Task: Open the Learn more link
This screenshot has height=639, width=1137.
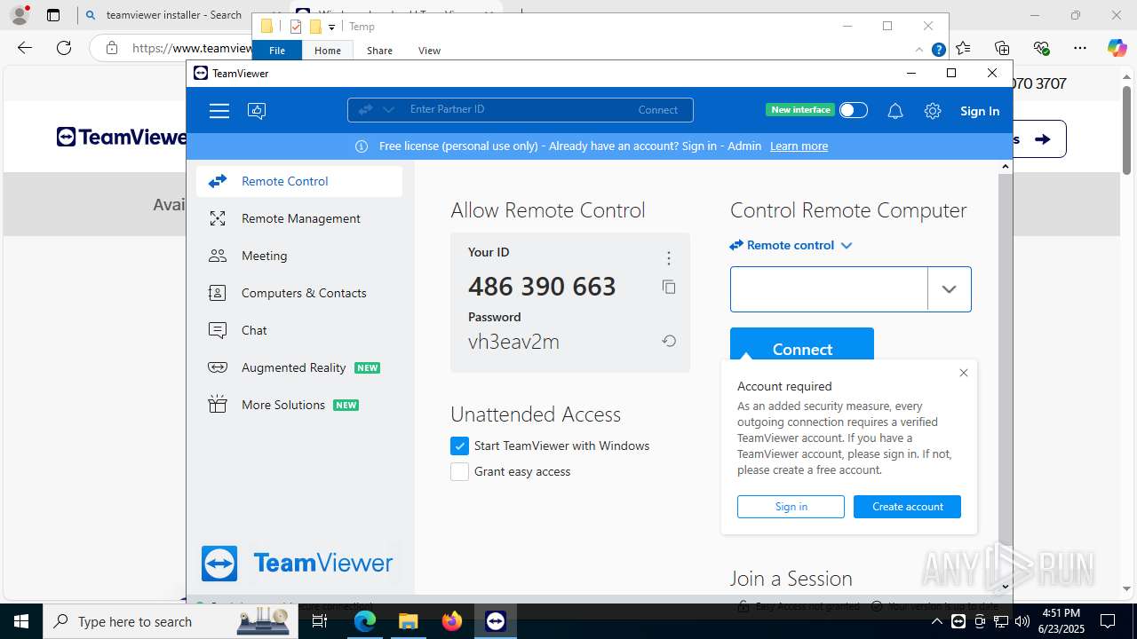Action: (x=799, y=146)
